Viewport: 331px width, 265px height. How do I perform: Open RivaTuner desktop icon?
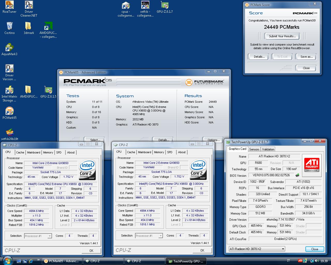(x=10, y=5)
